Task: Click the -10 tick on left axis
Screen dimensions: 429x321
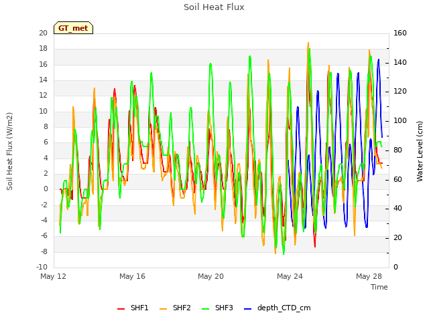Action: 42,267
